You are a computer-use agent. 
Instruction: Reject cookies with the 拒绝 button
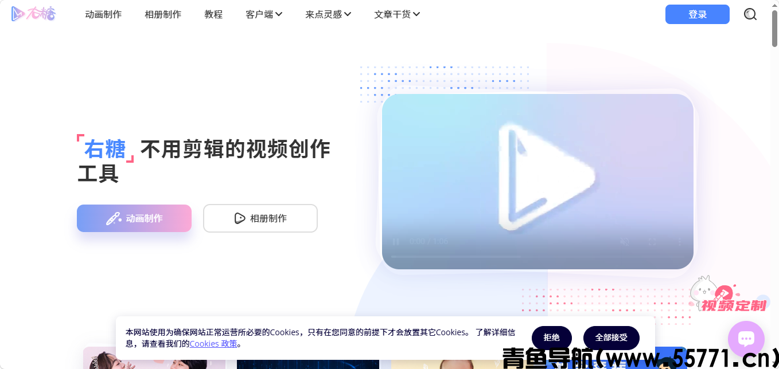click(x=551, y=337)
